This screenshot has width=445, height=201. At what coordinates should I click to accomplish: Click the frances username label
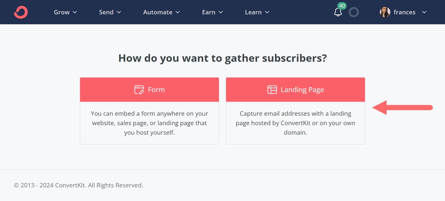pos(404,12)
